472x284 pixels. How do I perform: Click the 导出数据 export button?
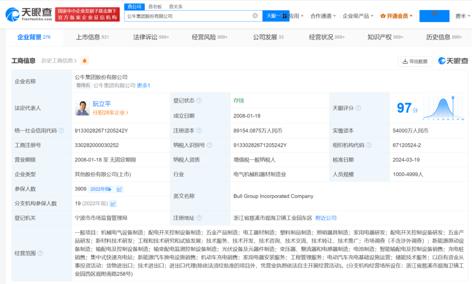click(415, 61)
